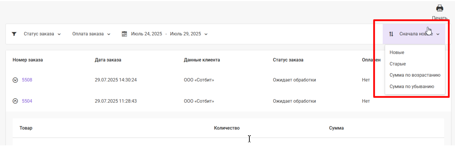455x146 pixels.
Task: Click the calendar icon near date range
Action: (125, 34)
